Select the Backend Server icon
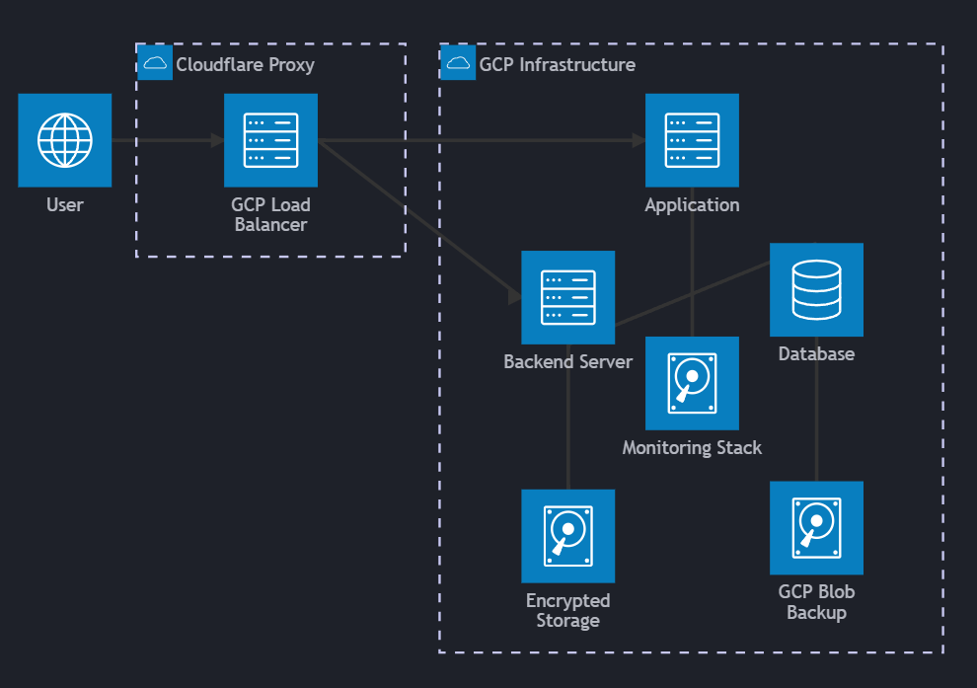The image size is (977, 688). pyautogui.click(x=567, y=297)
